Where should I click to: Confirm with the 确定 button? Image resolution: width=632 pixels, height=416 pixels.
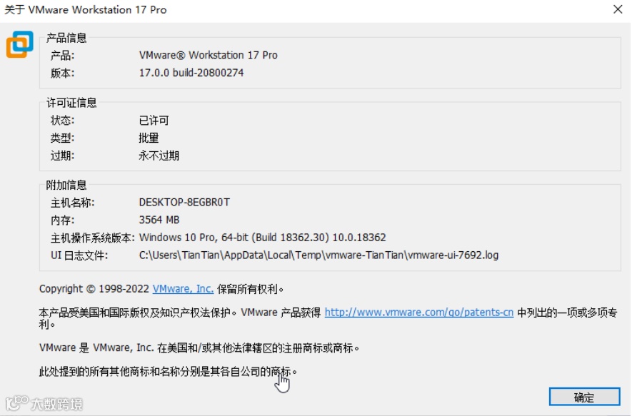584,397
